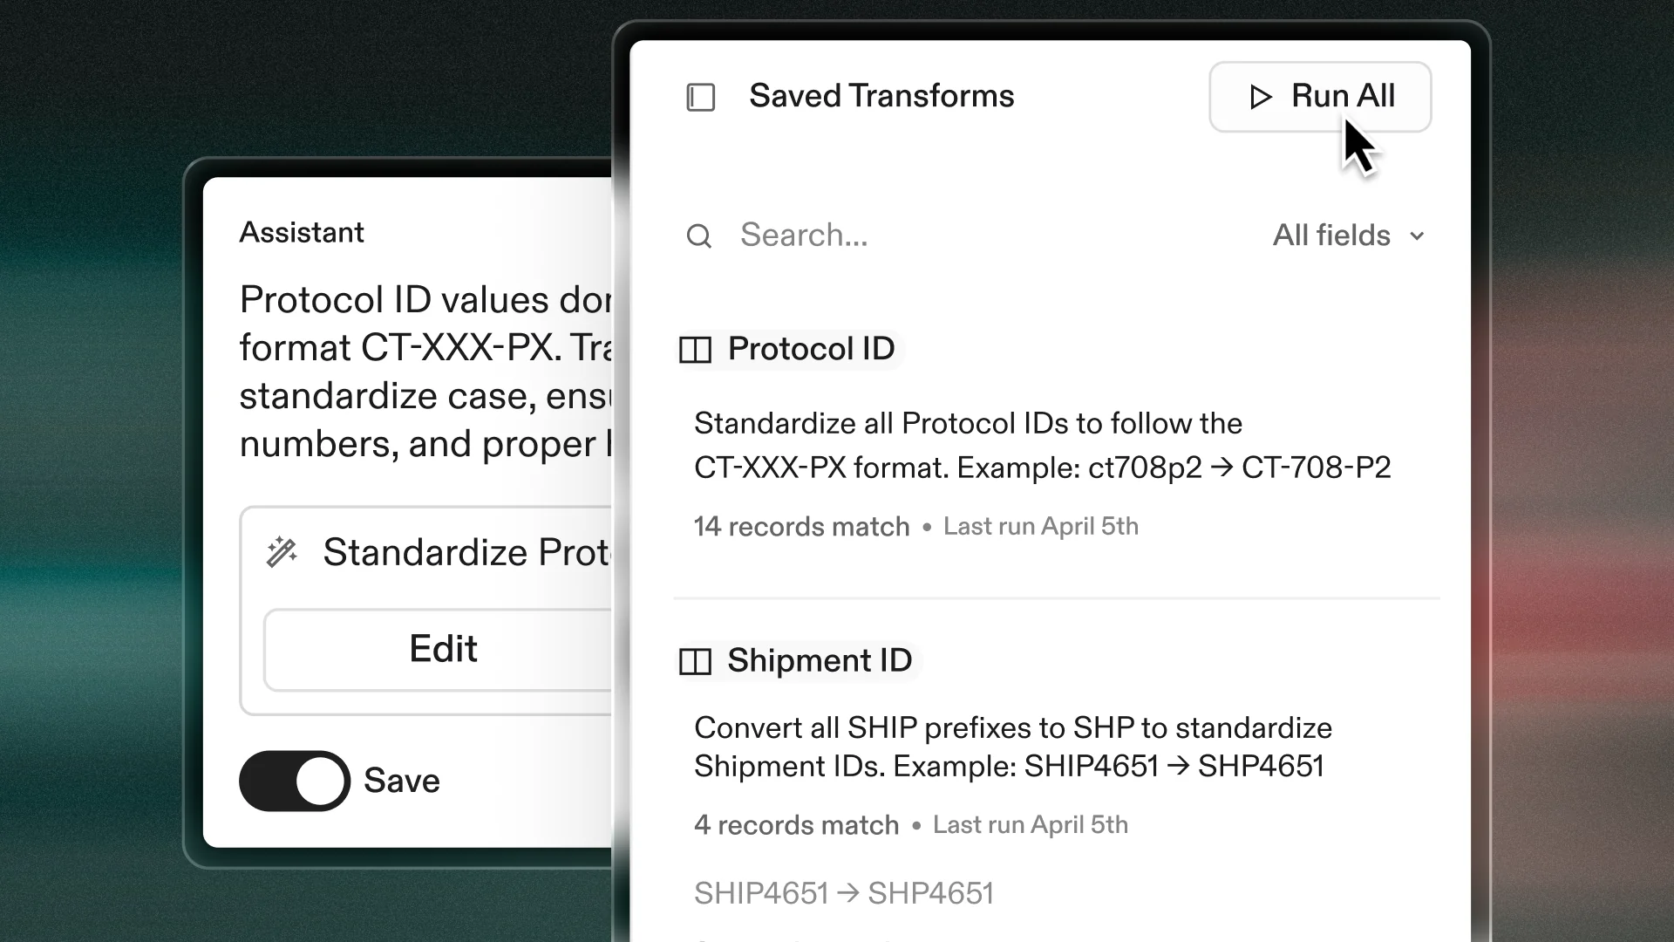Select the Shipment ID field tag
Viewport: 1674px width, 942px height.
click(820, 660)
